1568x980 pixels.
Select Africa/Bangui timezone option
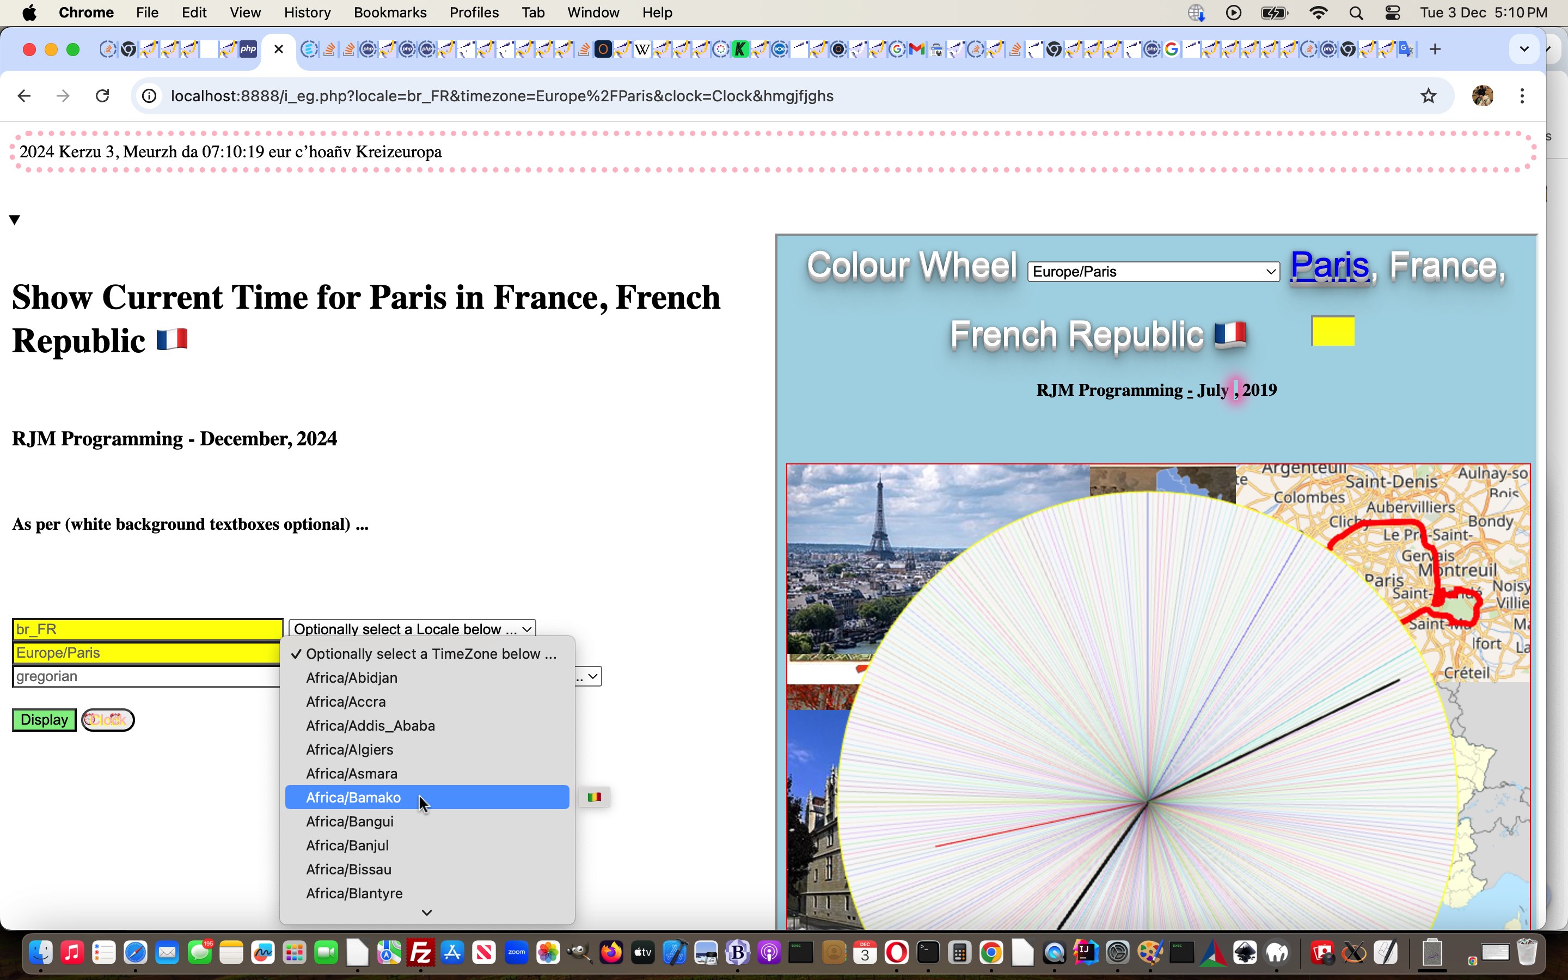[x=427, y=822]
